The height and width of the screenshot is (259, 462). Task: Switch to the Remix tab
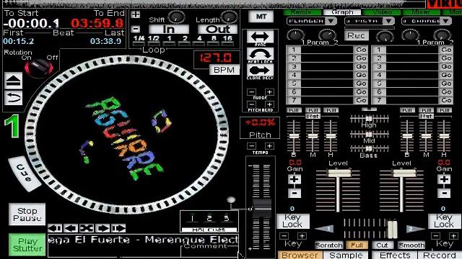click(302, 12)
